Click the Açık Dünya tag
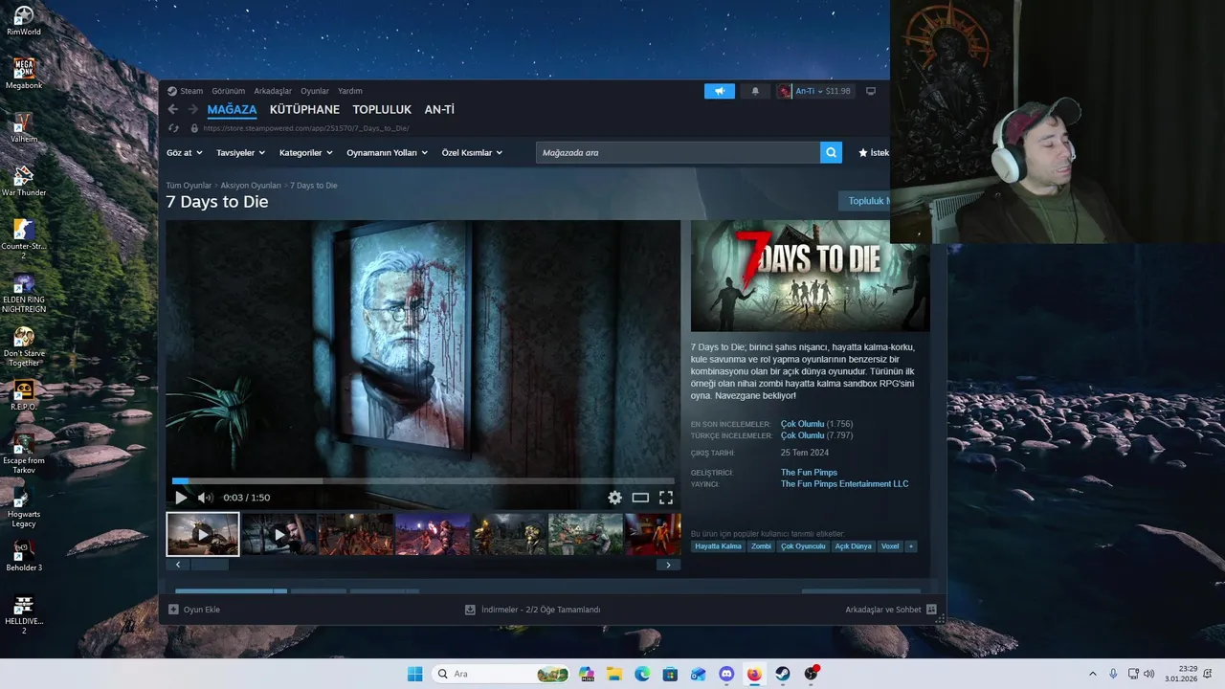The image size is (1225, 689). coord(853,546)
